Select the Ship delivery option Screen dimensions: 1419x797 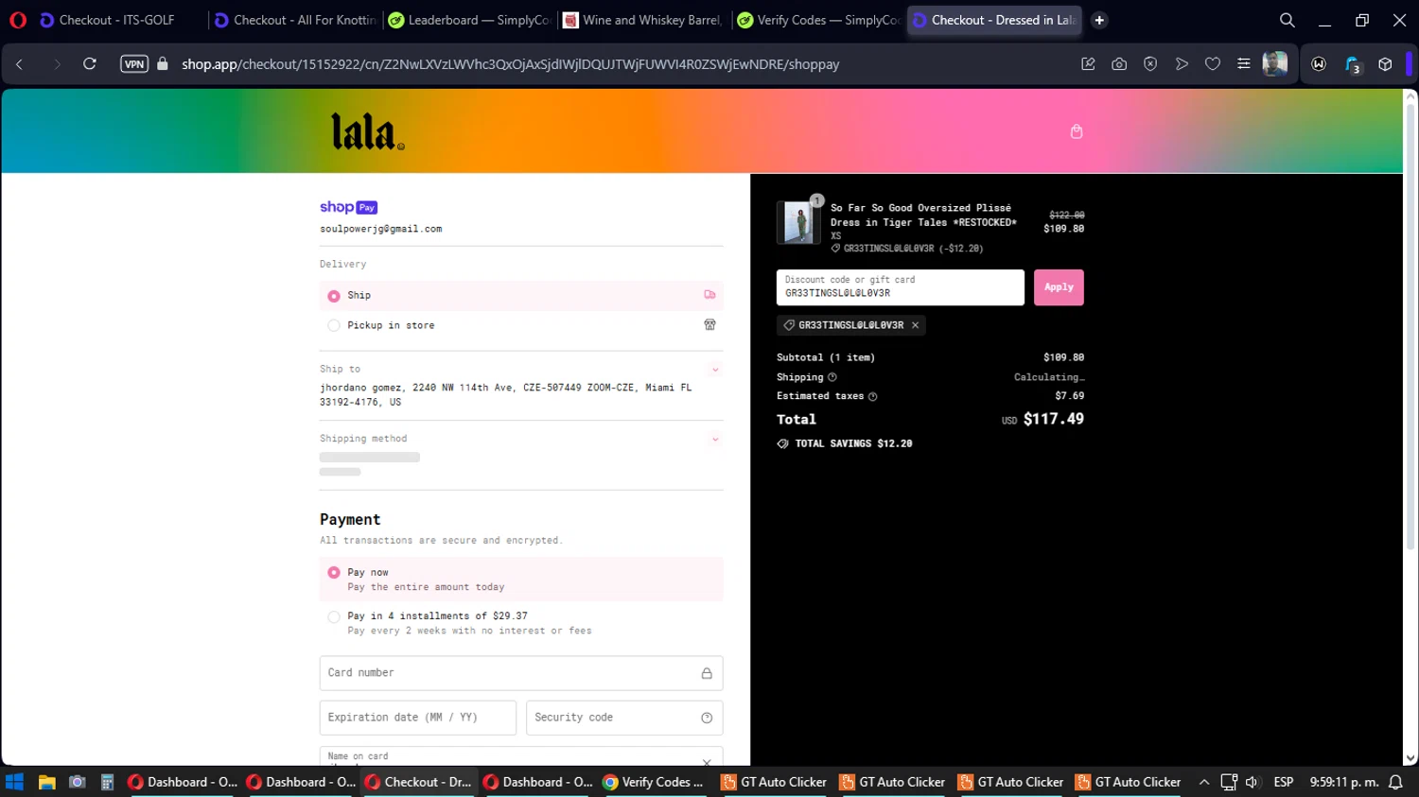[x=521, y=295]
